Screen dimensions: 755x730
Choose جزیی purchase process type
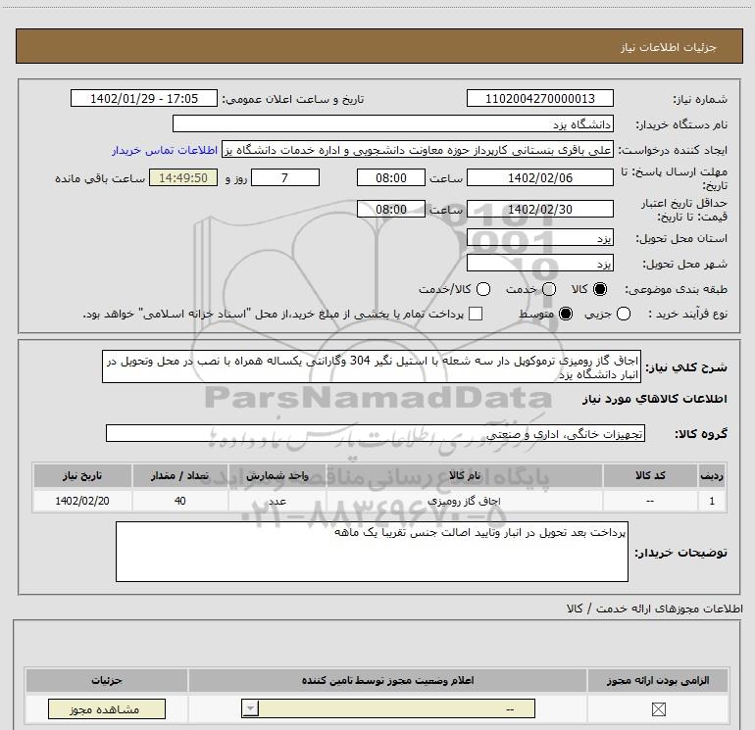pos(624,314)
